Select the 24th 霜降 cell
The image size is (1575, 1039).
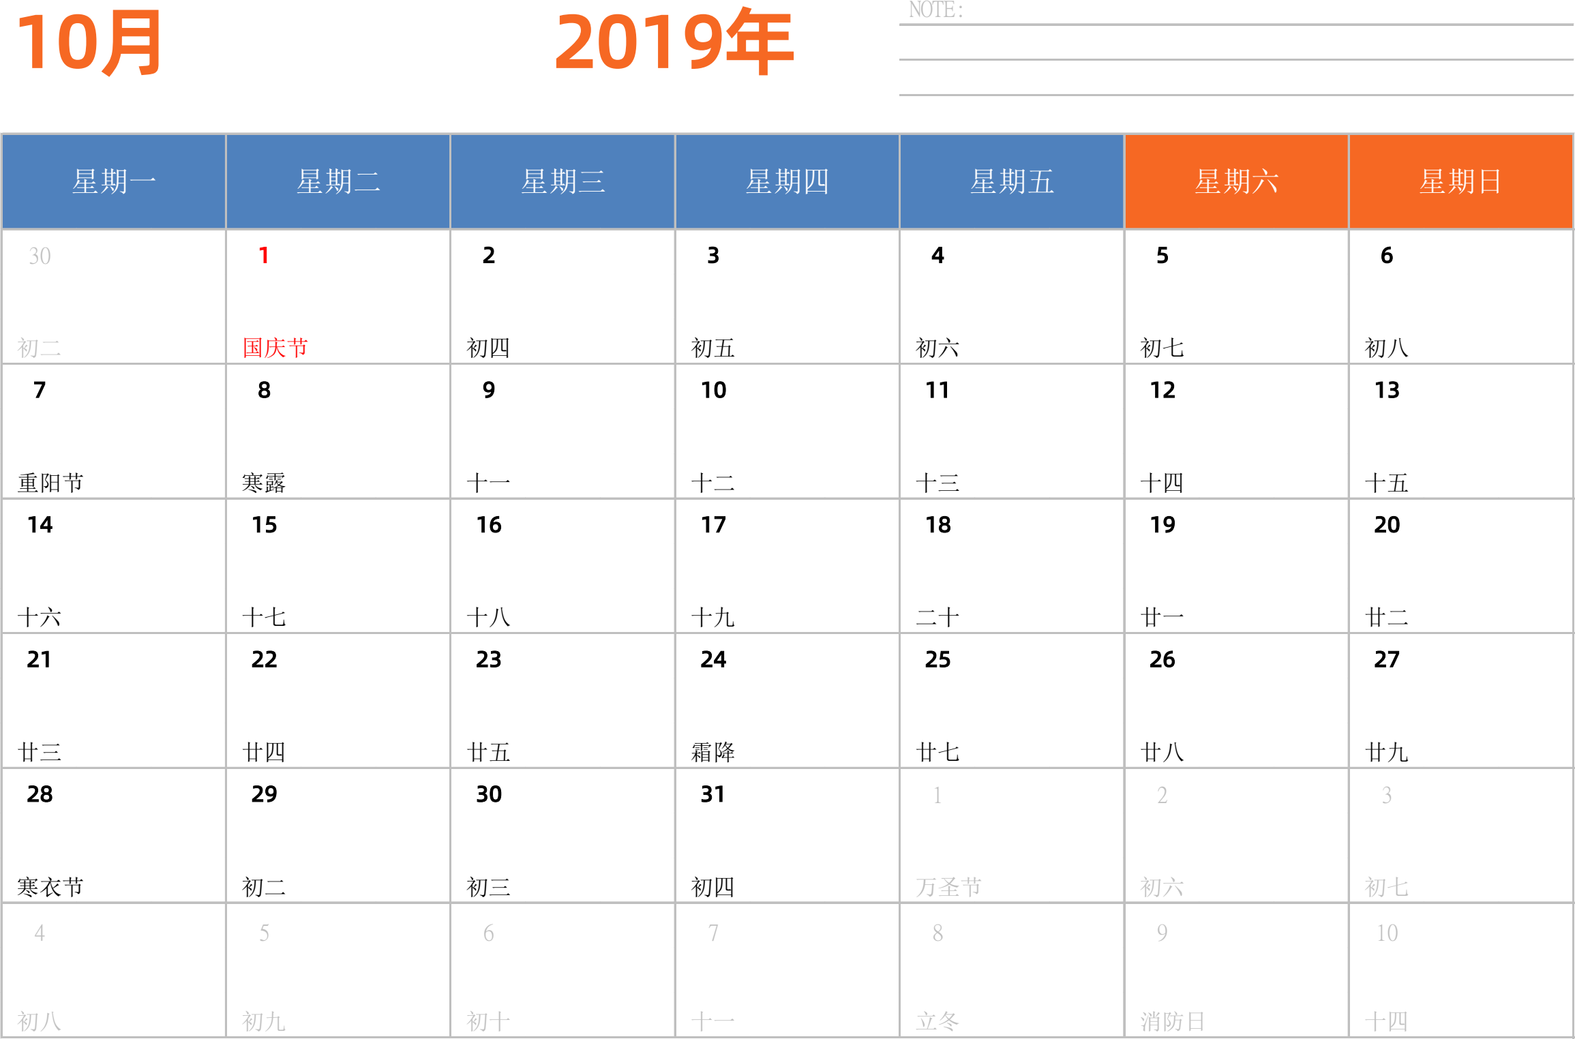pos(787,700)
